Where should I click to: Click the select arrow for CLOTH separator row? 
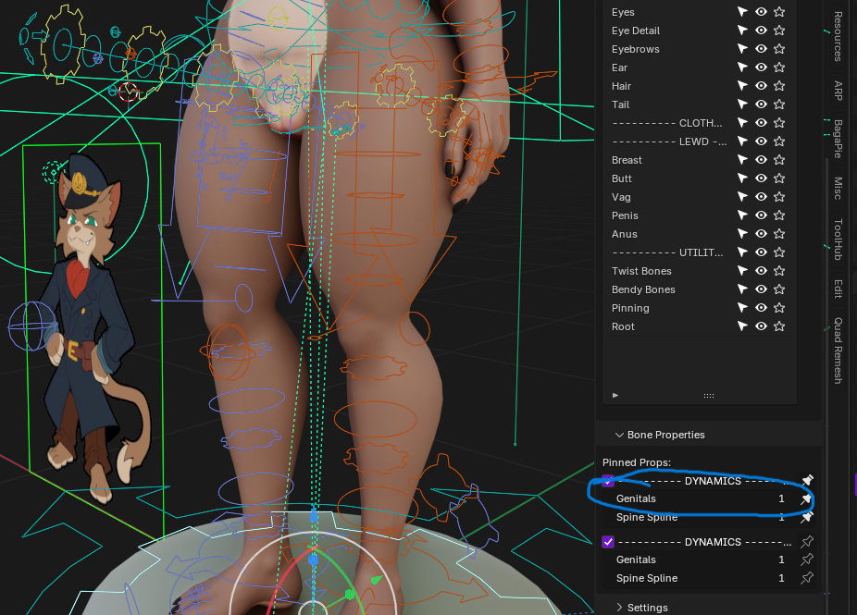[742, 123]
